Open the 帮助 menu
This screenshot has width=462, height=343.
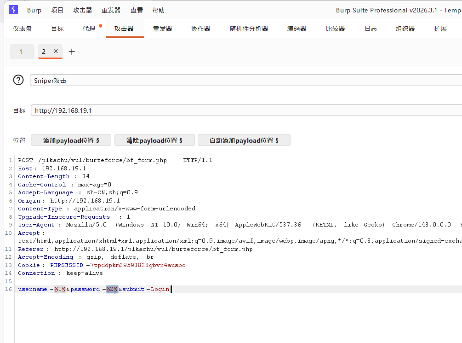pyautogui.click(x=158, y=10)
